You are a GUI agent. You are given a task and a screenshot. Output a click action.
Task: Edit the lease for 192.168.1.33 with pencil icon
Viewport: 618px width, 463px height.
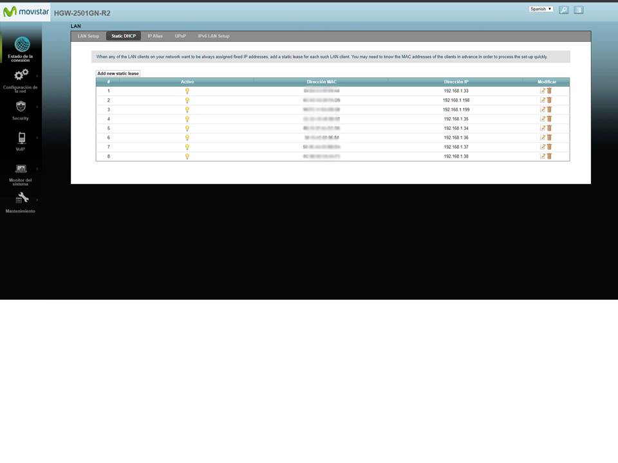pyautogui.click(x=544, y=91)
